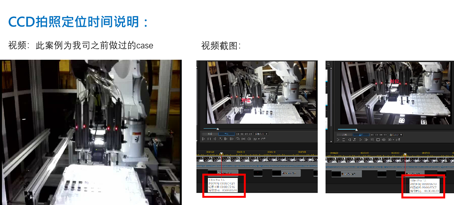Click undock preview window icon in left editor
Image resolution: width=454 pixels, height=205 pixels.
pos(263,139)
